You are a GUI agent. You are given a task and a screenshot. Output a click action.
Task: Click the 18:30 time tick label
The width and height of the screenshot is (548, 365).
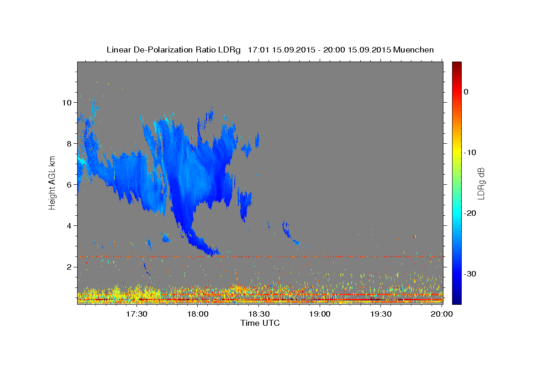tap(259, 314)
